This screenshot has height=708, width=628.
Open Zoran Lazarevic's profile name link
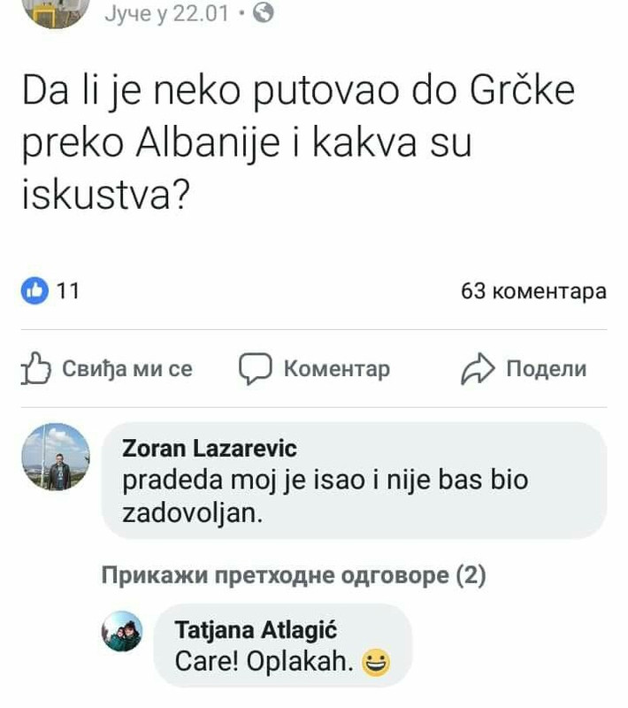pos(210,449)
